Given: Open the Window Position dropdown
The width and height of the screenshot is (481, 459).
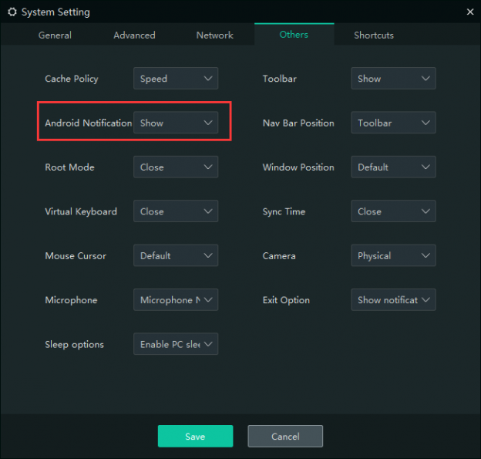Looking at the screenshot, I should click(x=393, y=167).
